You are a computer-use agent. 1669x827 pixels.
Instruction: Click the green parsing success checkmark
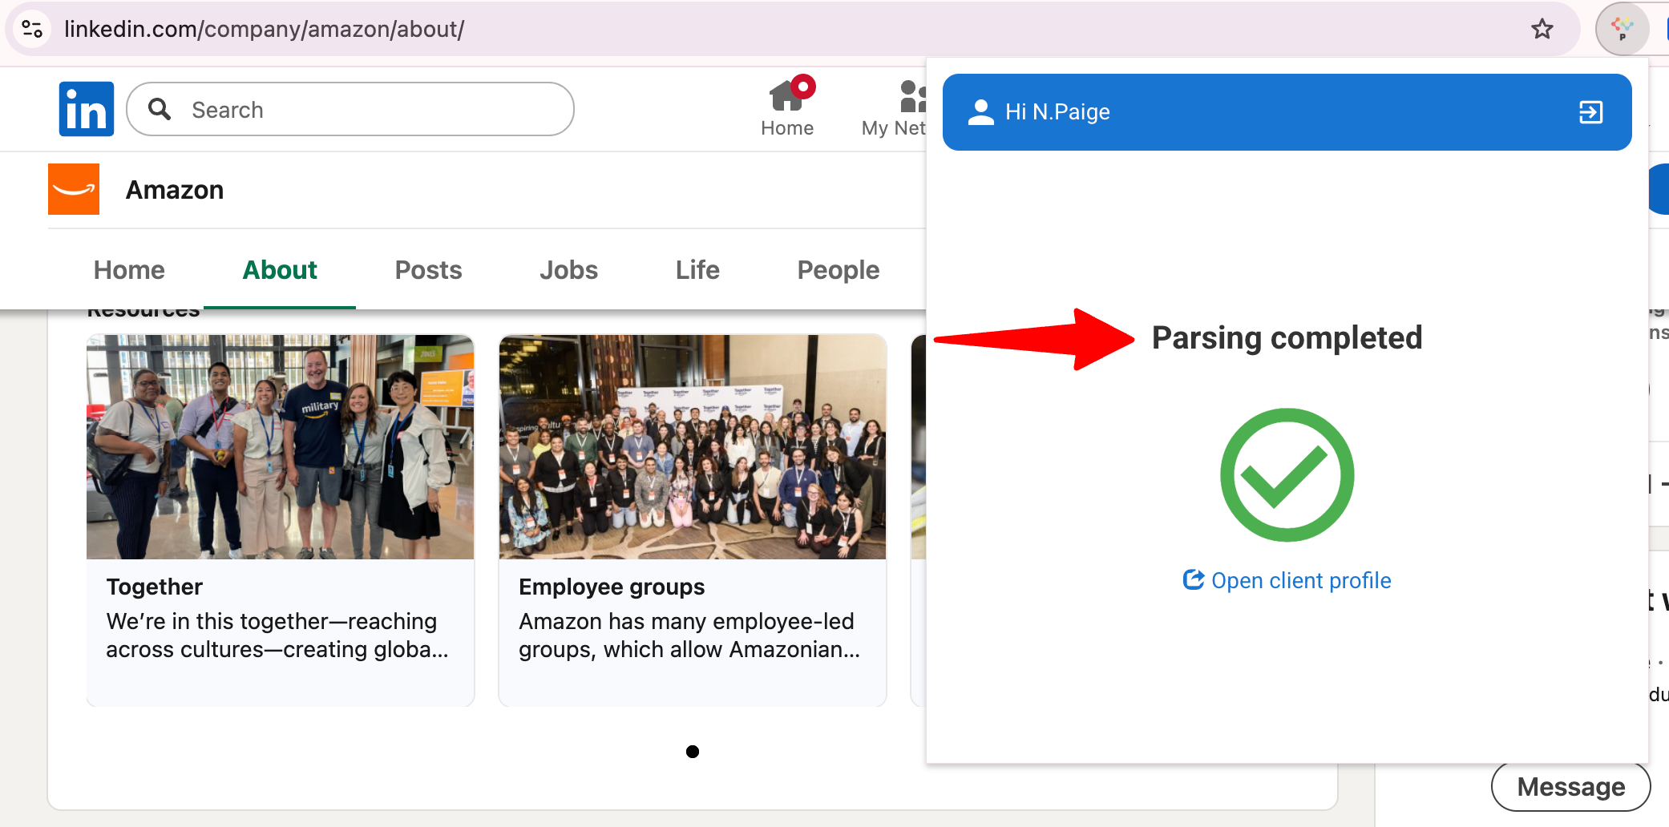(1287, 475)
